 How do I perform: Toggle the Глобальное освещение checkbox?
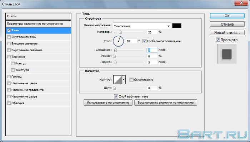coord(144,41)
